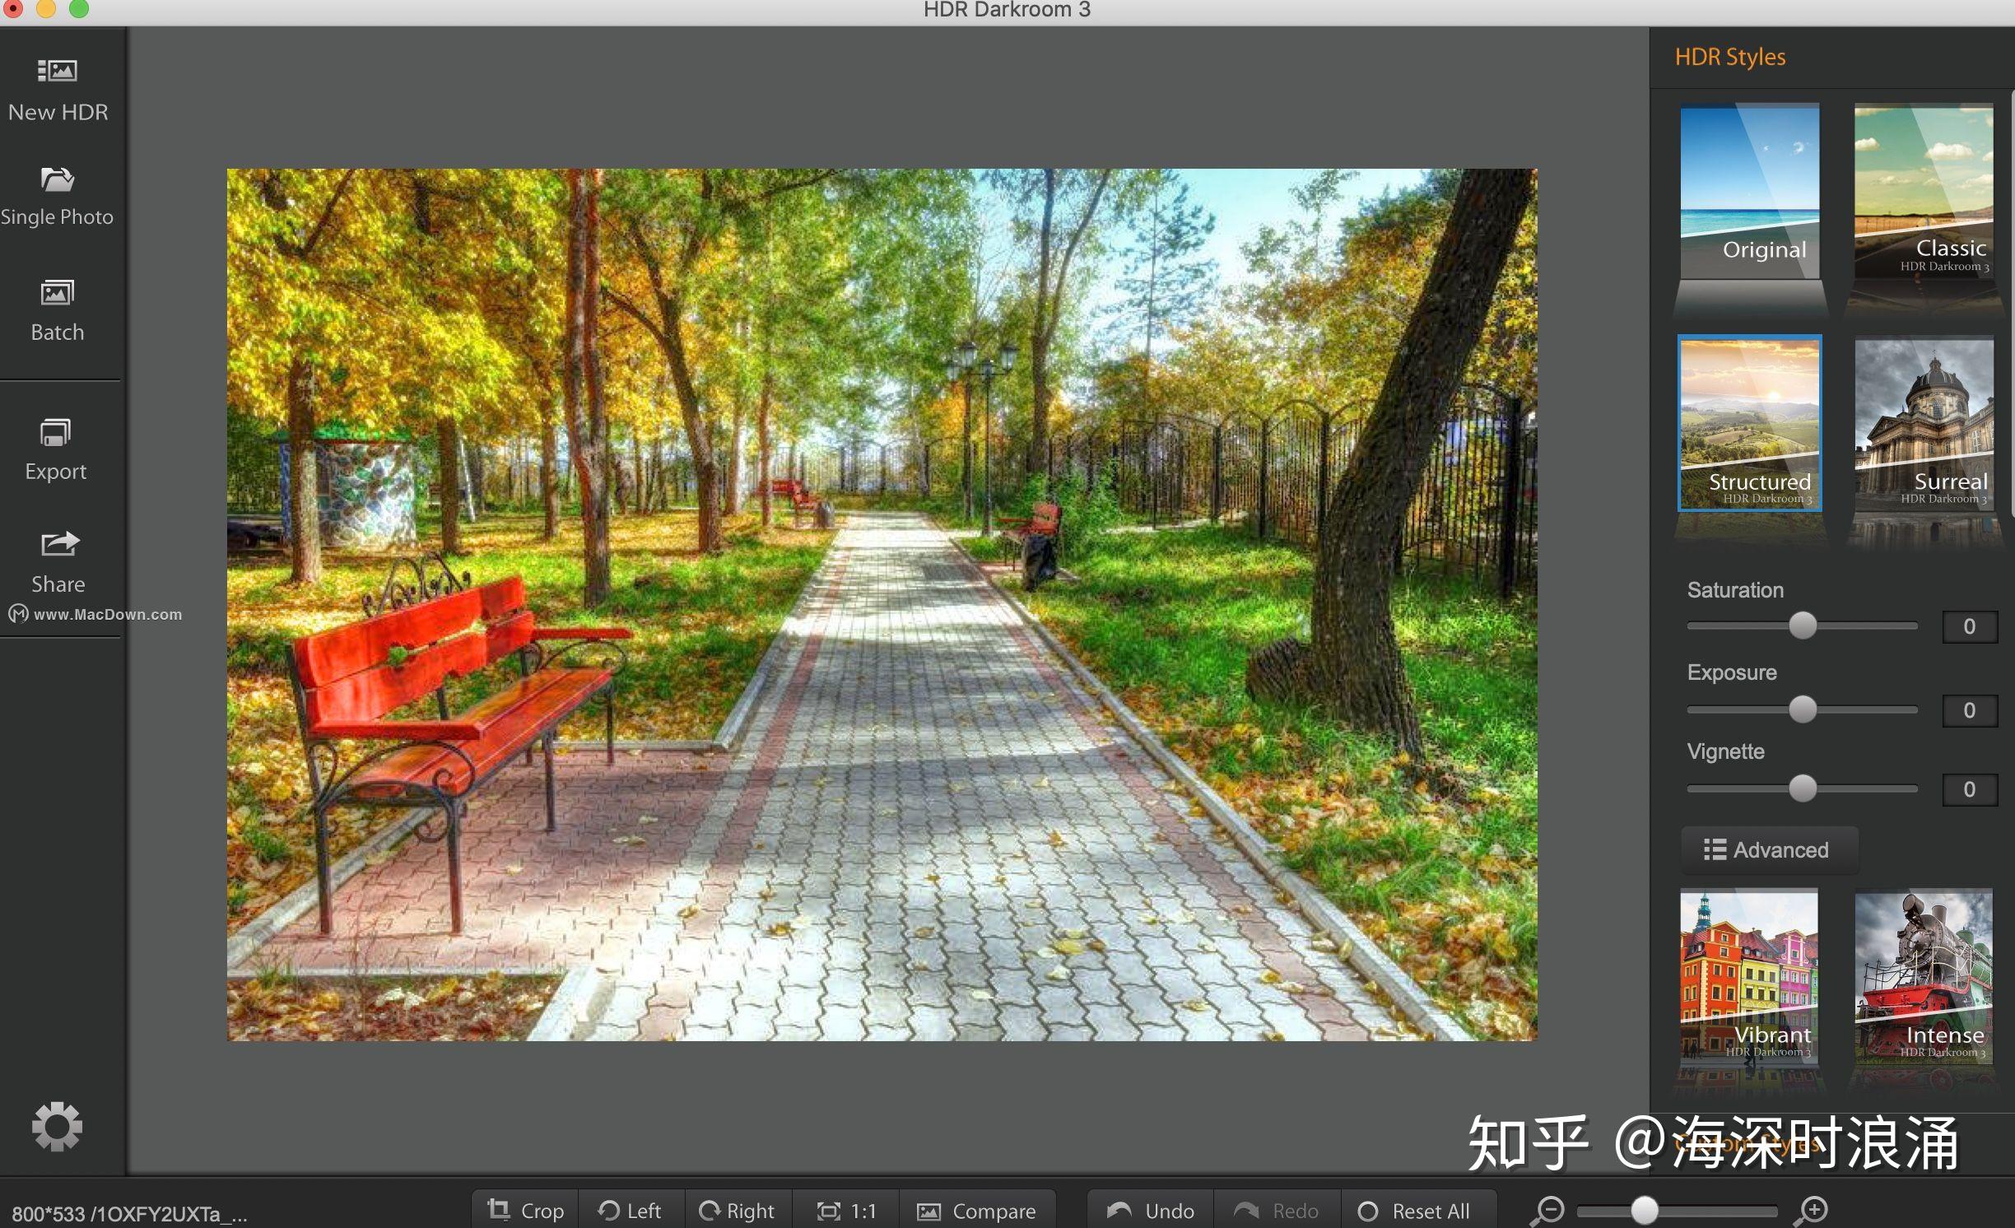Toggle the Compare view
Screen dimensions: 2015x1228
978,1210
